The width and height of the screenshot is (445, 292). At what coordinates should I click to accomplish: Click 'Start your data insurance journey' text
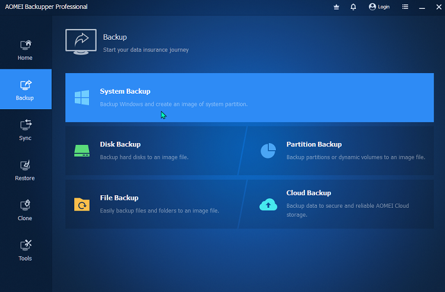pyautogui.click(x=146, y=50)
